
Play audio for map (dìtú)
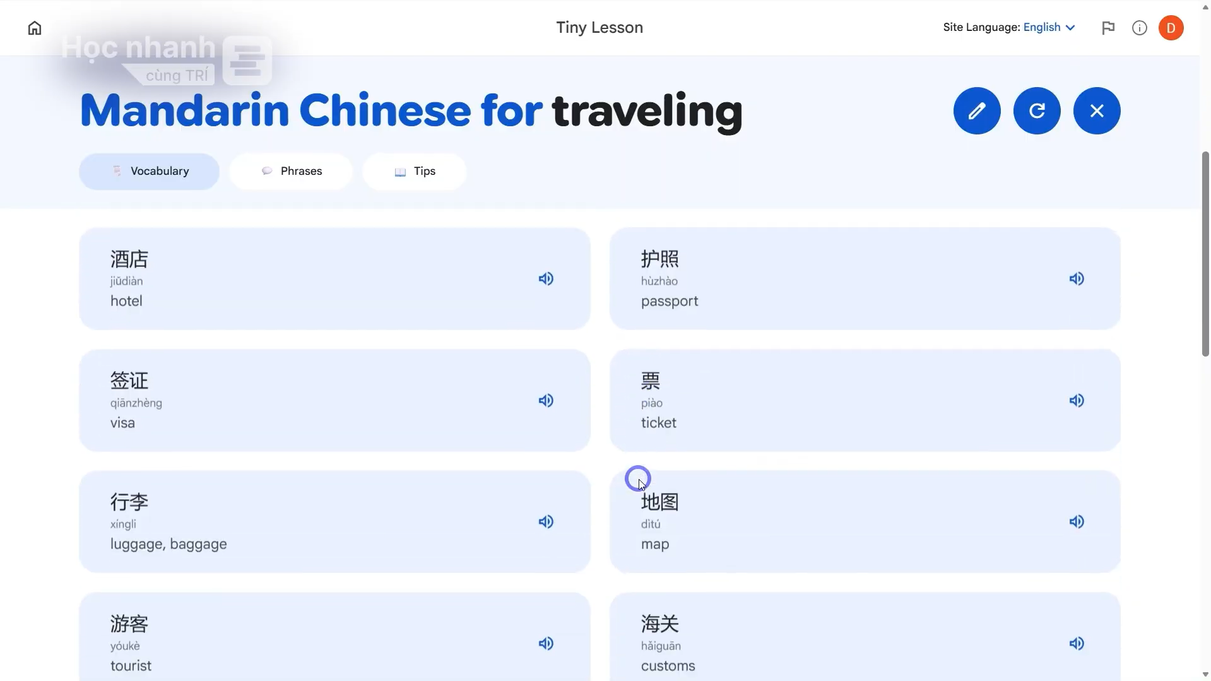tap(1077, 522)
